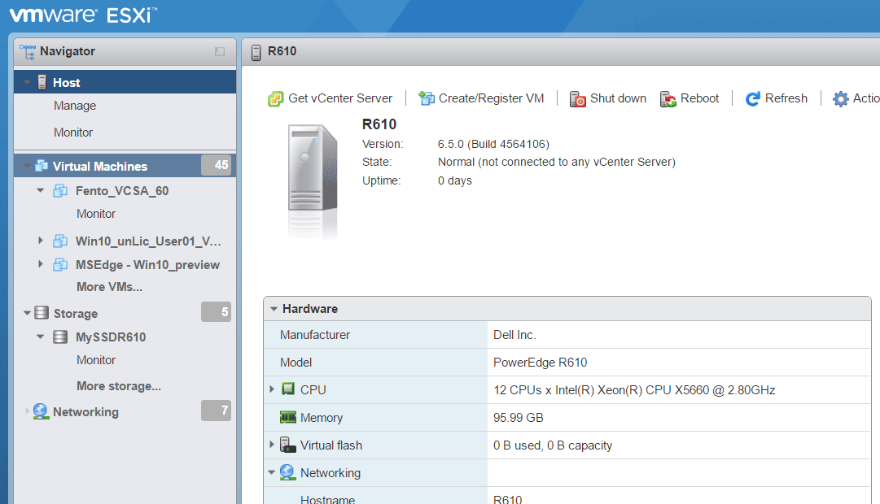This screenshot has height=504, width=880.
Task: Click the 95.99 GB memory value
Action: (518, 418)
